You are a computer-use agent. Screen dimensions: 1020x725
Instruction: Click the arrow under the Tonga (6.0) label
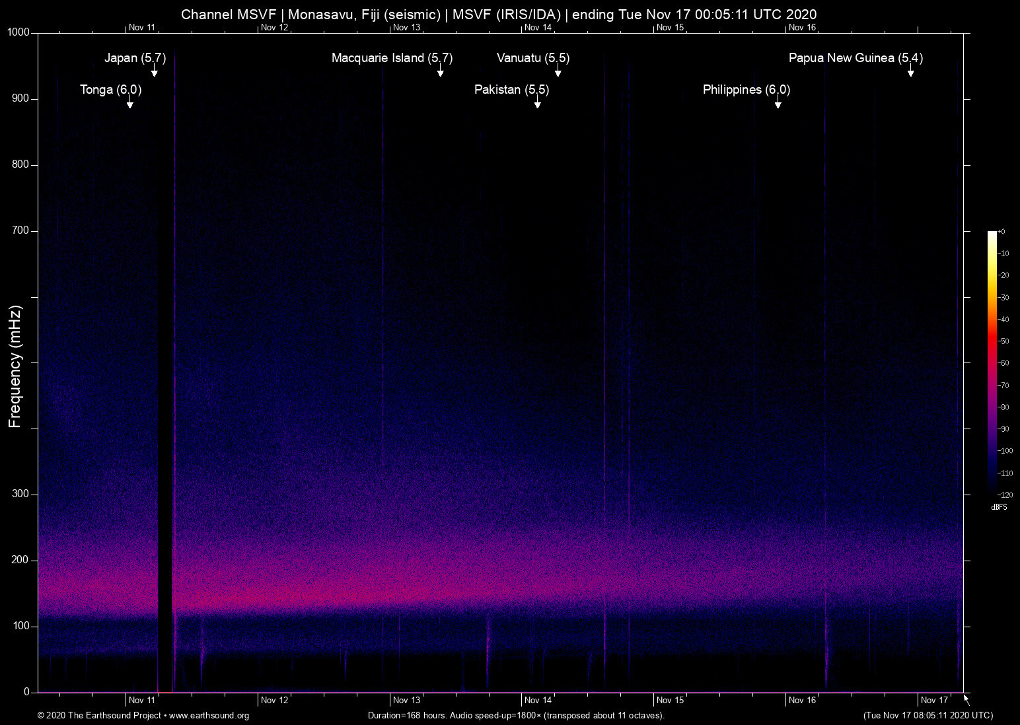click(130, 102)
